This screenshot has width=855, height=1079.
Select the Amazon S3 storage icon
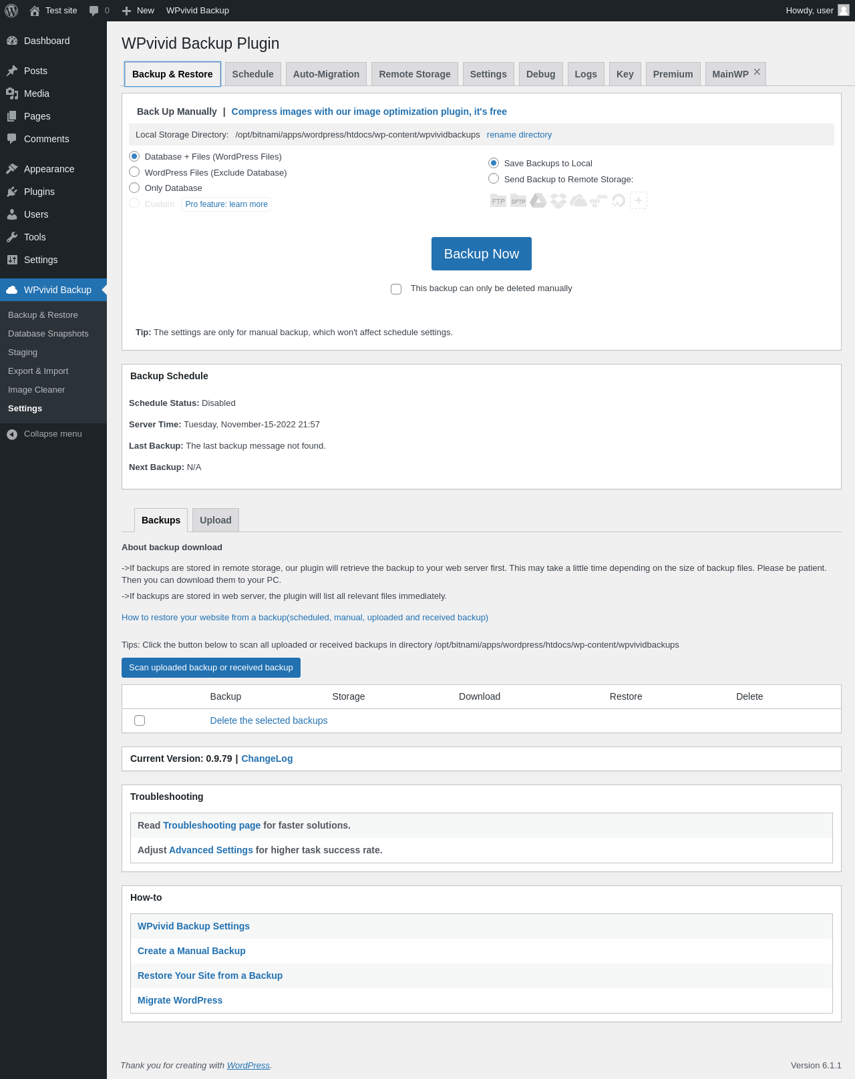click(598, 200)
